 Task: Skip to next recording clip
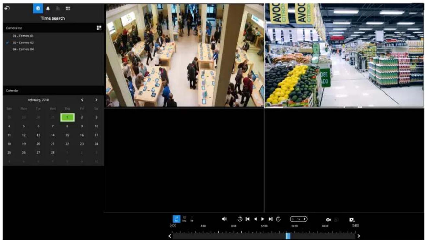point(270,219)
